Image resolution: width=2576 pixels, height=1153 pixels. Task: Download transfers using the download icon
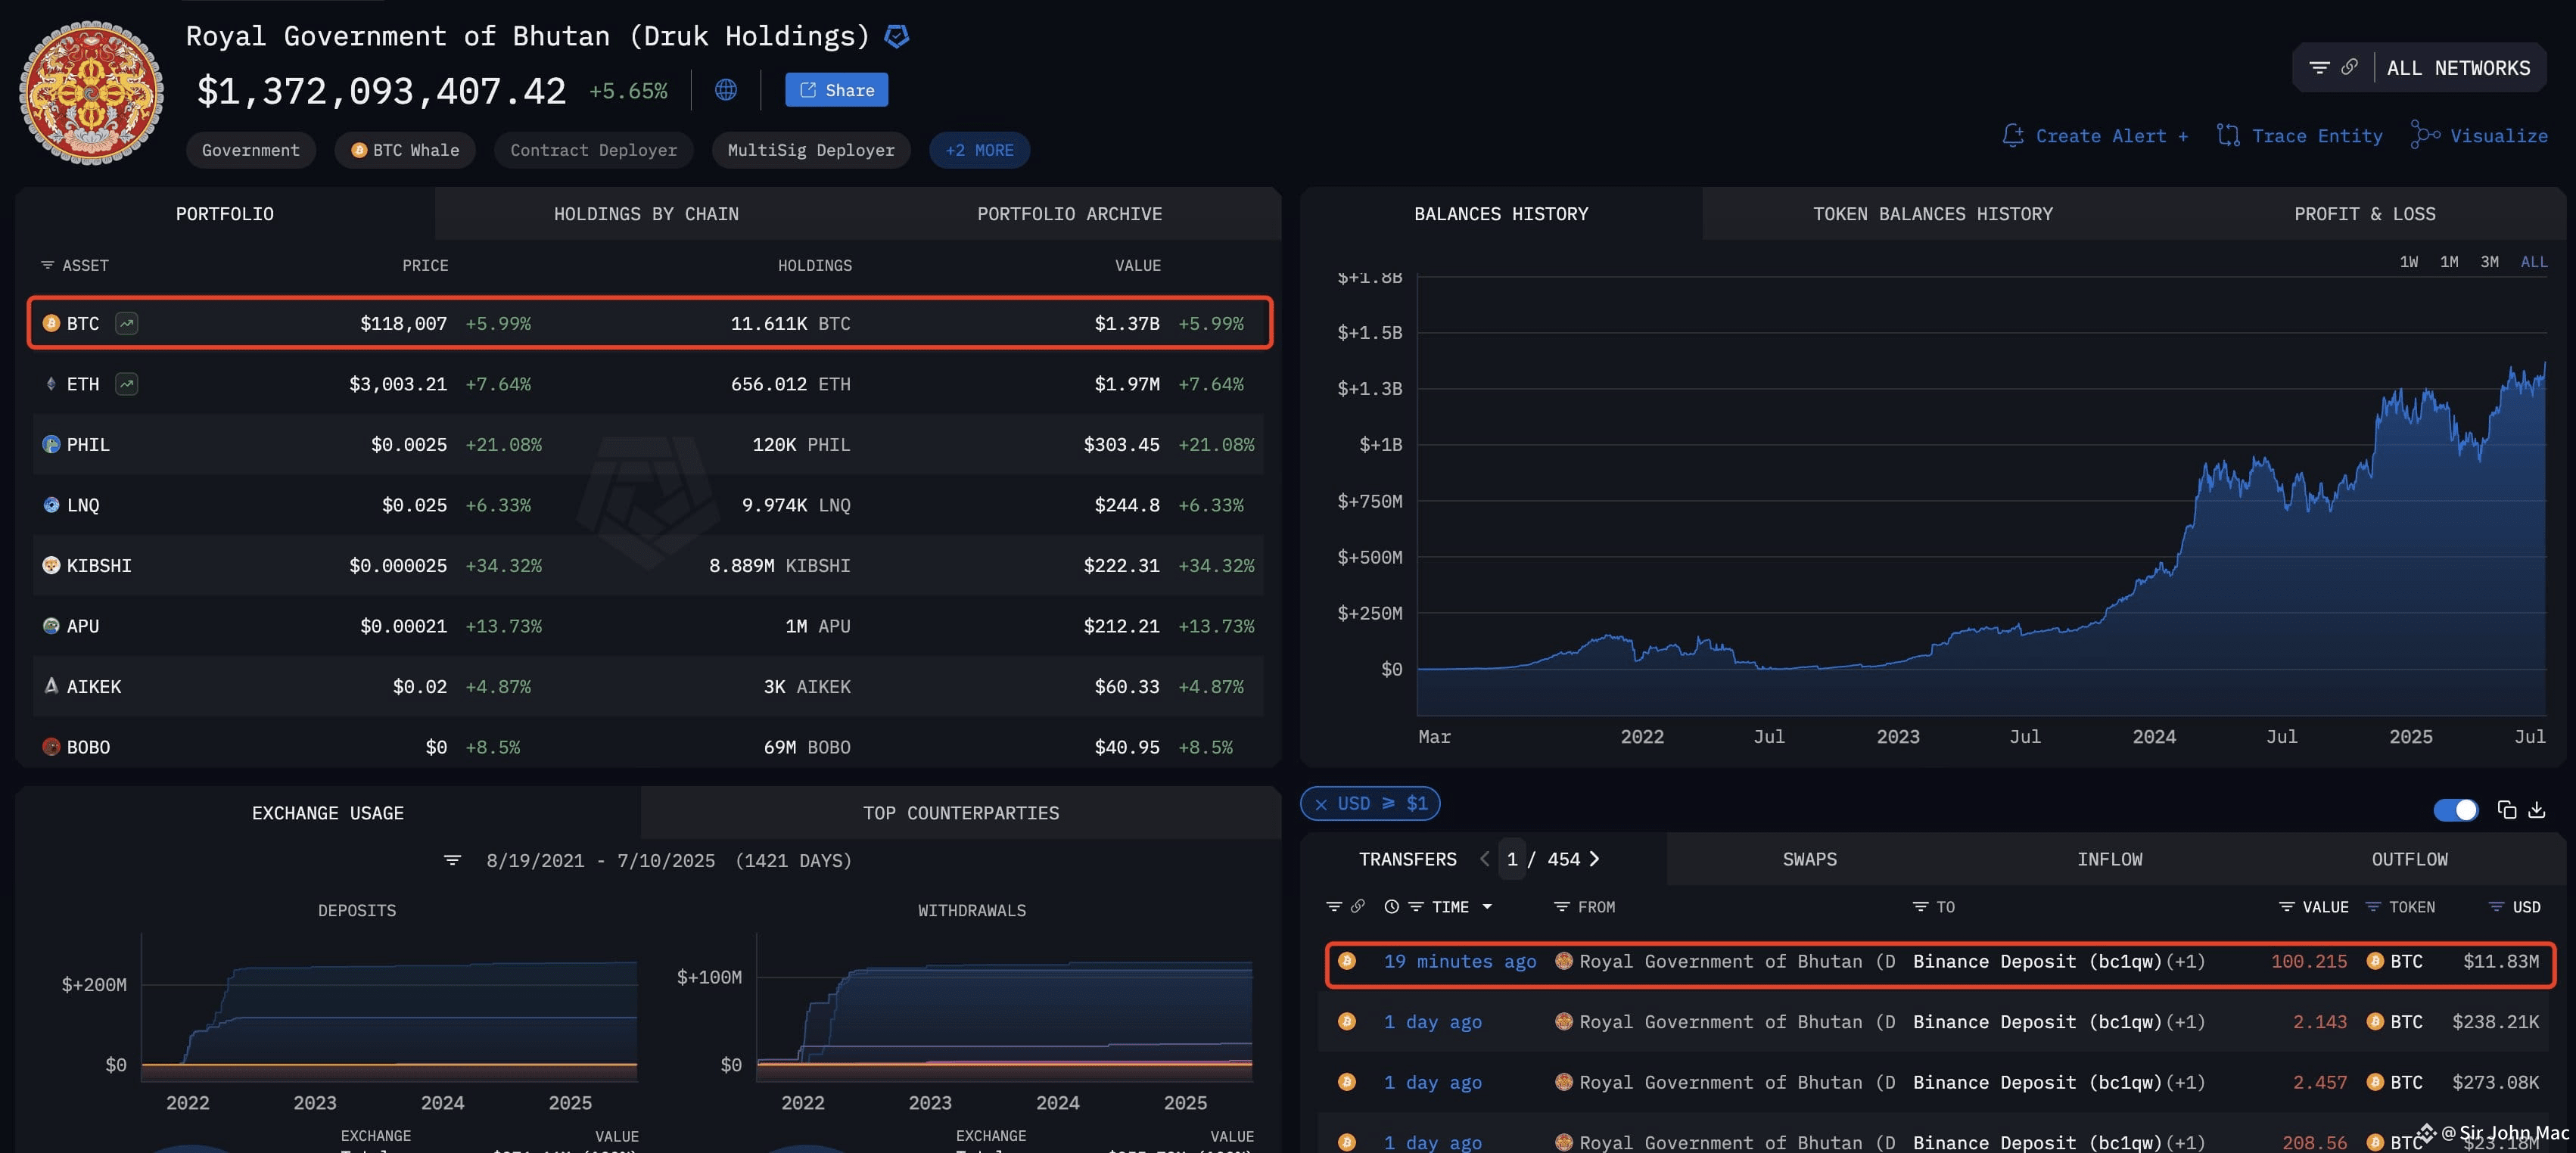point(2537,809)
